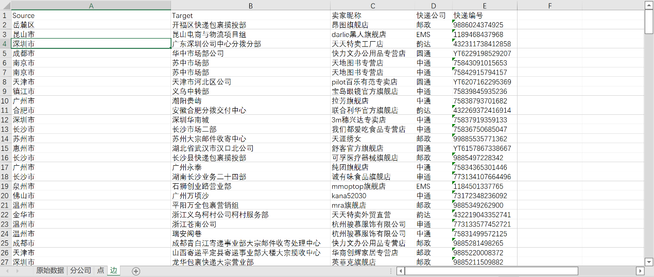Select cell 广东深圳公司中心分拨分部

click(x=251, y=44)
